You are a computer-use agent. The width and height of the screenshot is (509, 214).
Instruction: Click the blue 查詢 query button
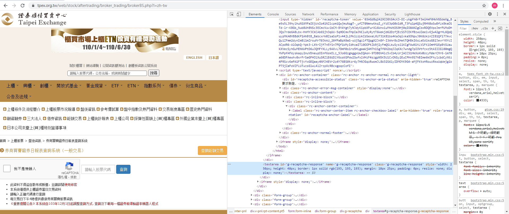(123, 169)
